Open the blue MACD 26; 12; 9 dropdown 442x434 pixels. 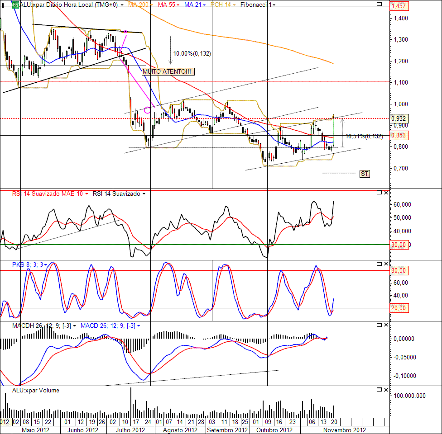click(139, 326)
